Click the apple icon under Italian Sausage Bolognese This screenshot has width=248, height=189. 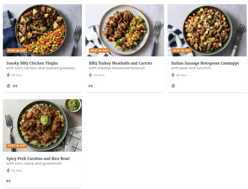(173, 86)
